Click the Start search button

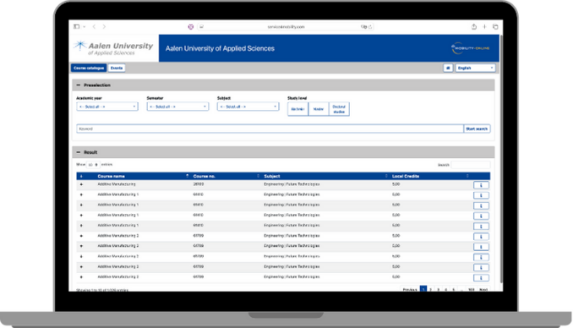477,128
